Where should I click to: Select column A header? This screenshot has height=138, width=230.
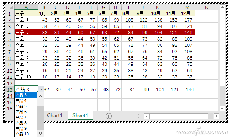coord(26,7)
